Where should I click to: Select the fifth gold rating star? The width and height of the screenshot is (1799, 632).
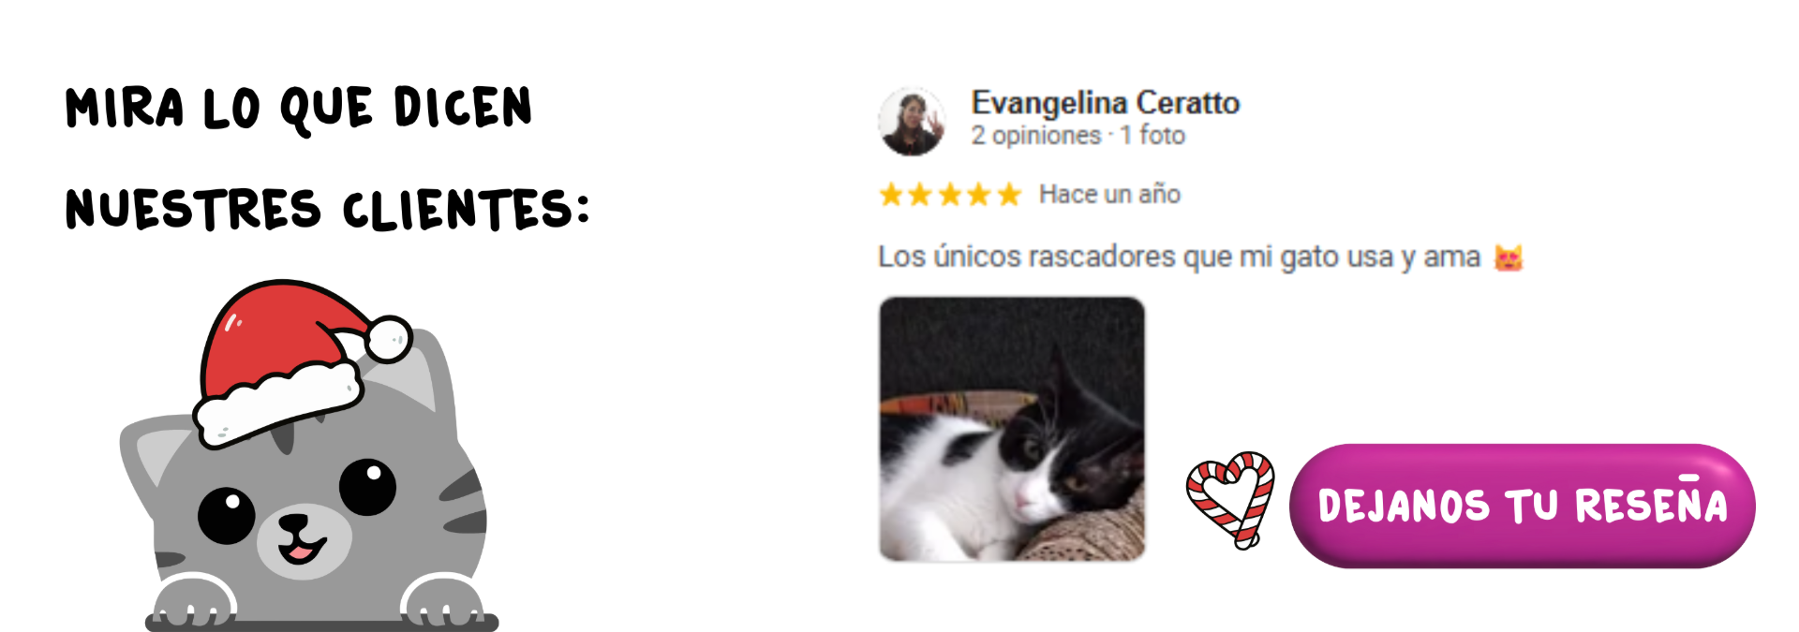(x=1008, y=195)
